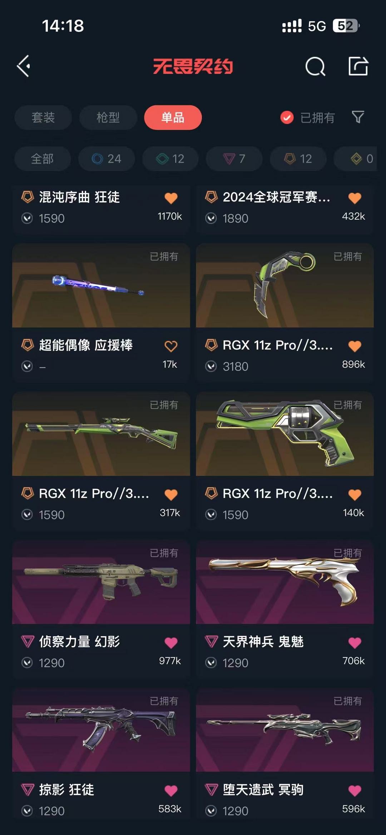Unlike the 侦察力量 幻影 pink heart
The image size is (386, 835).
[x=171, y=642]
